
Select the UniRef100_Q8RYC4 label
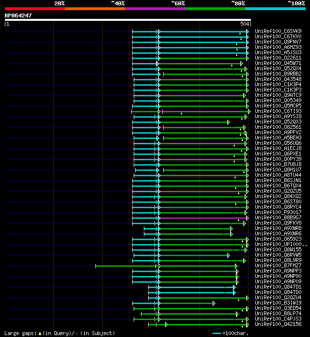(x=278, y=207)
